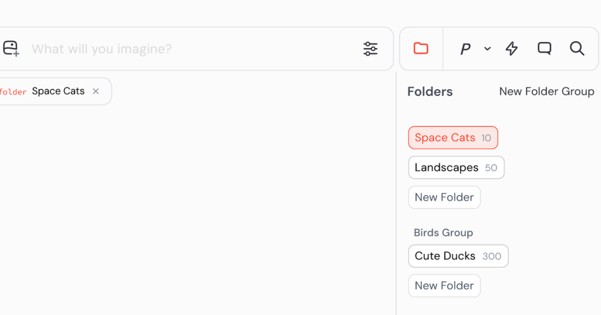Click the magnifying glass search icon
Viewport: 601px width, 315px height.
(577, 49)
